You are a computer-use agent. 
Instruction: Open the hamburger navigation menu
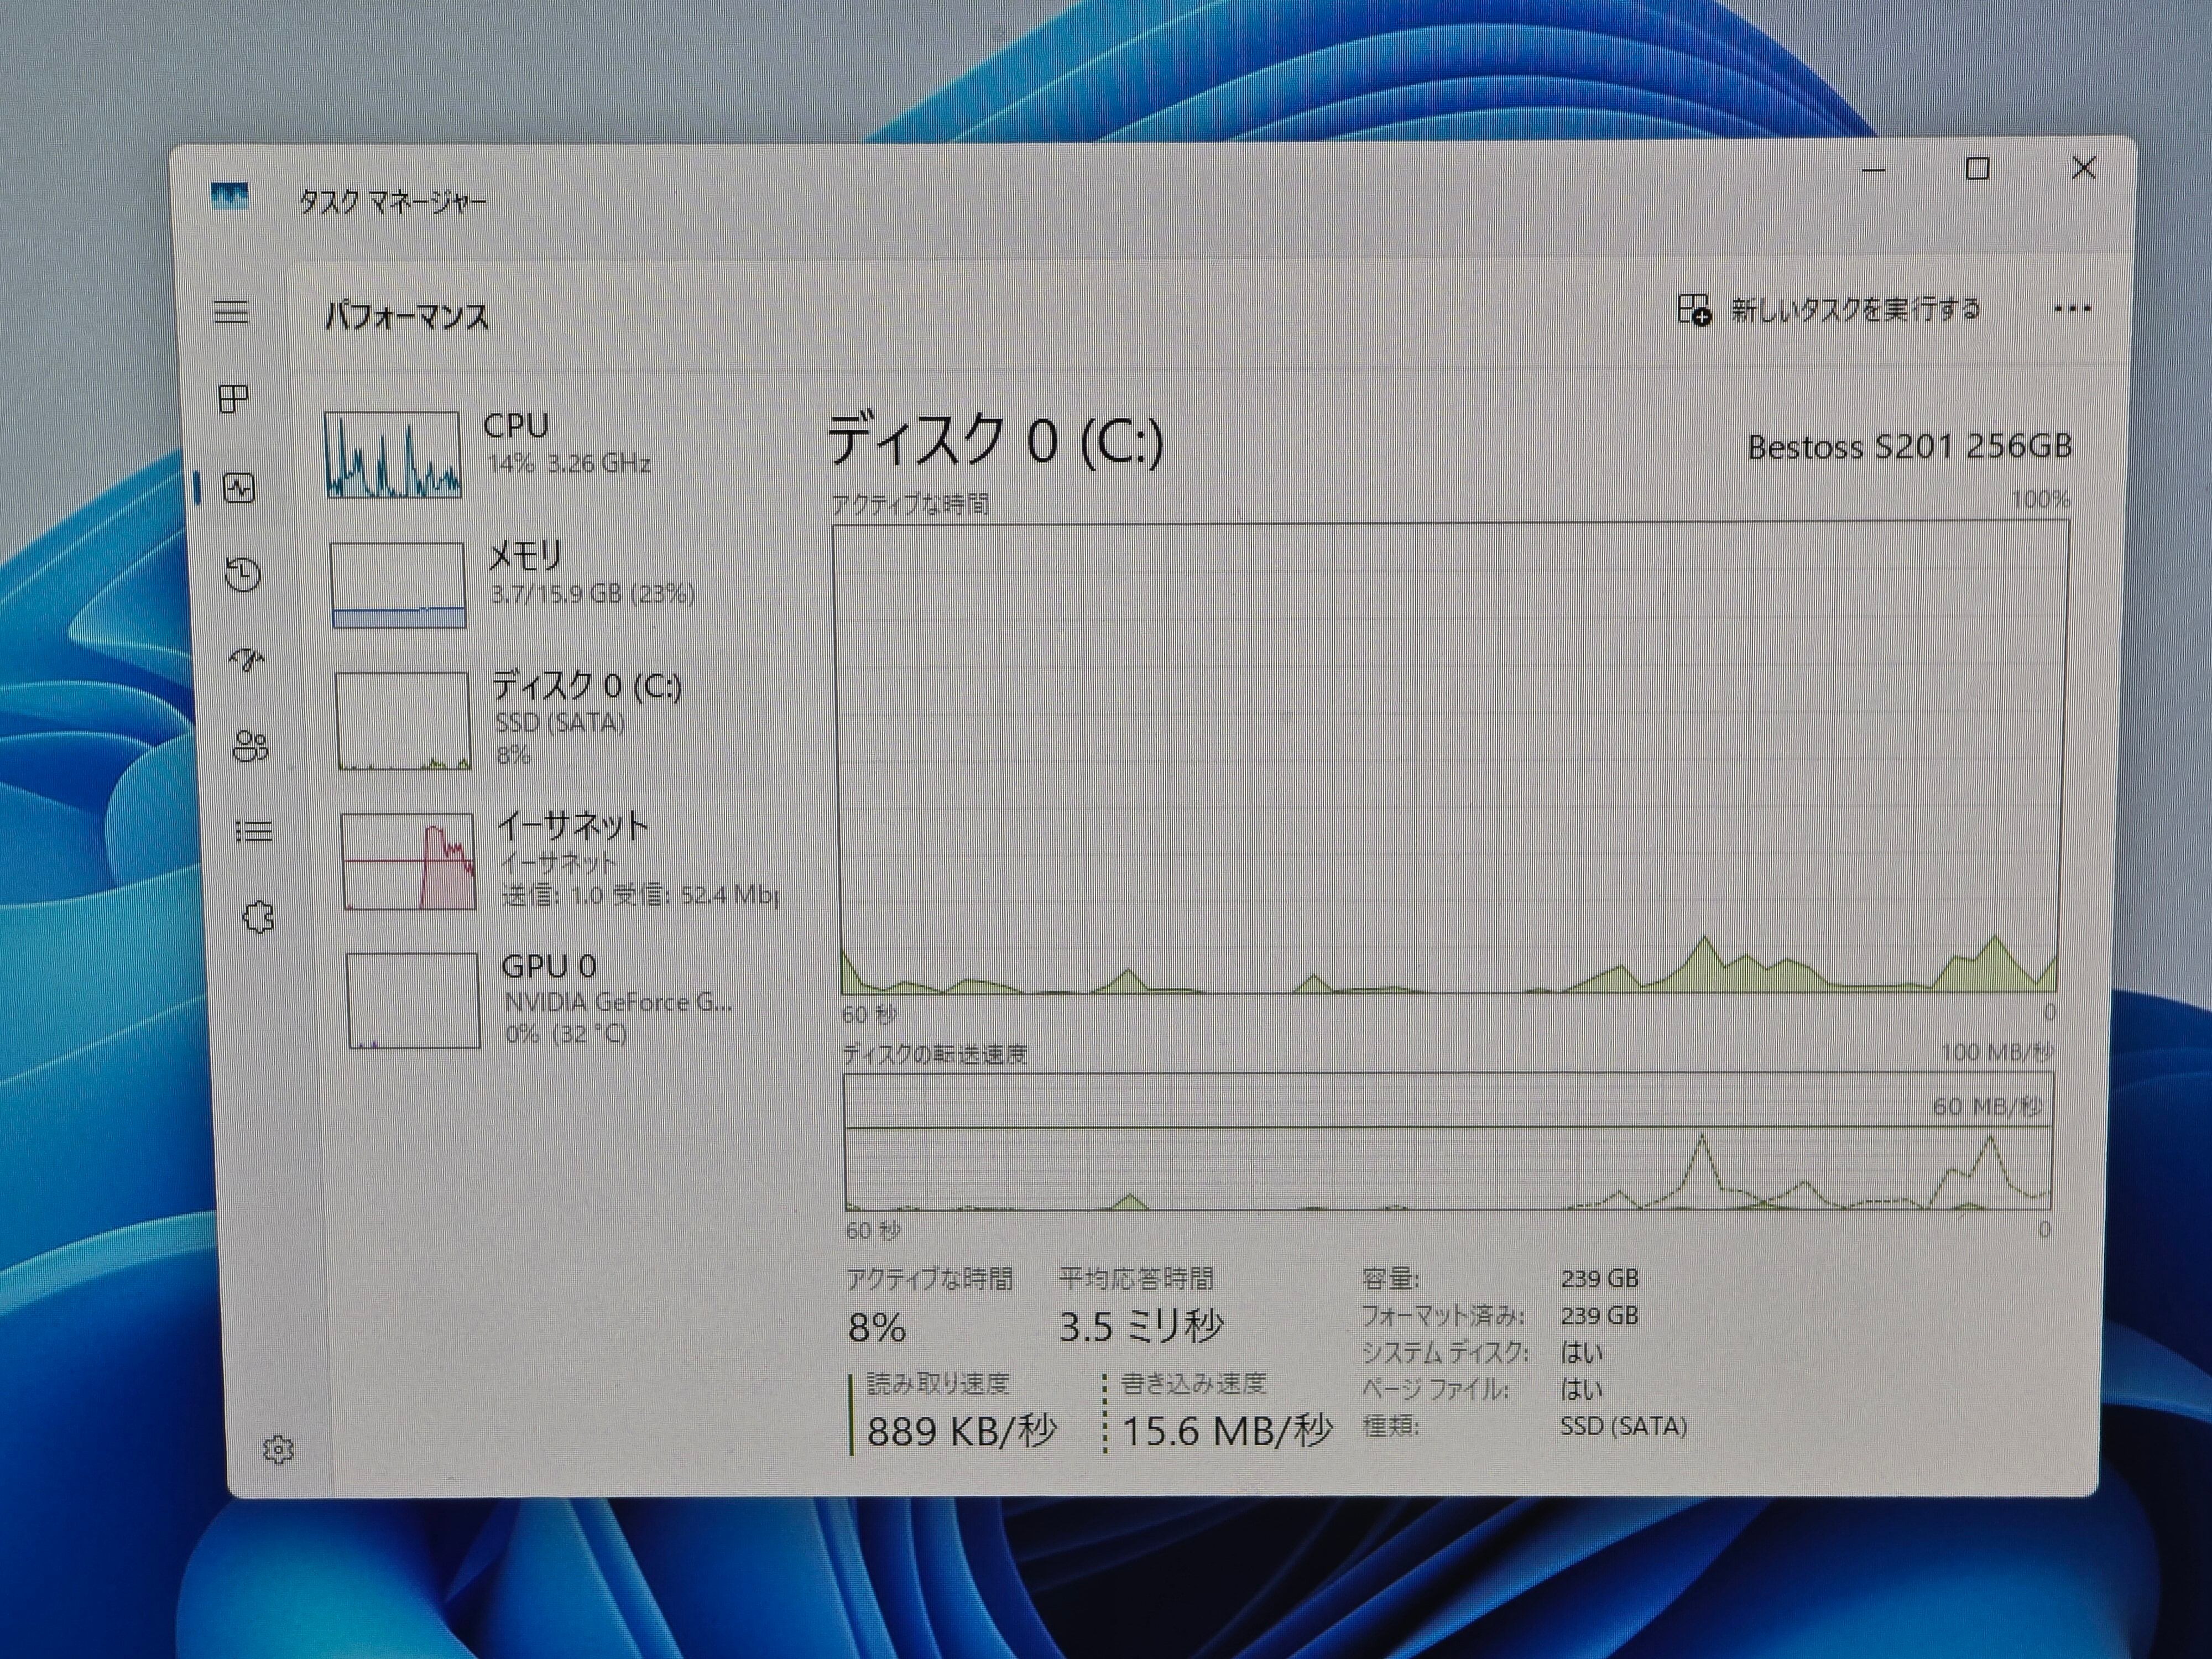tap(231, 312)
